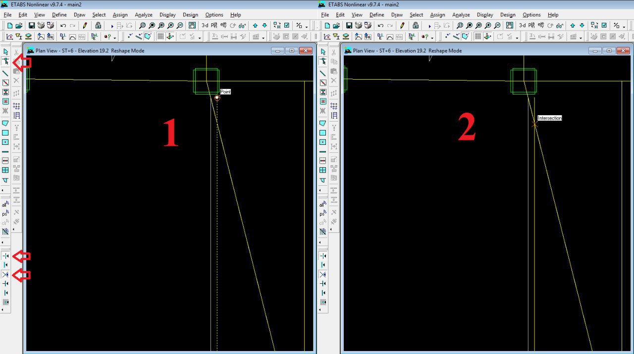Click Run Analysis play arrow in left window
Image resolution: width=634 pixels, height=354 pixels.
click(x=112, y=26)
